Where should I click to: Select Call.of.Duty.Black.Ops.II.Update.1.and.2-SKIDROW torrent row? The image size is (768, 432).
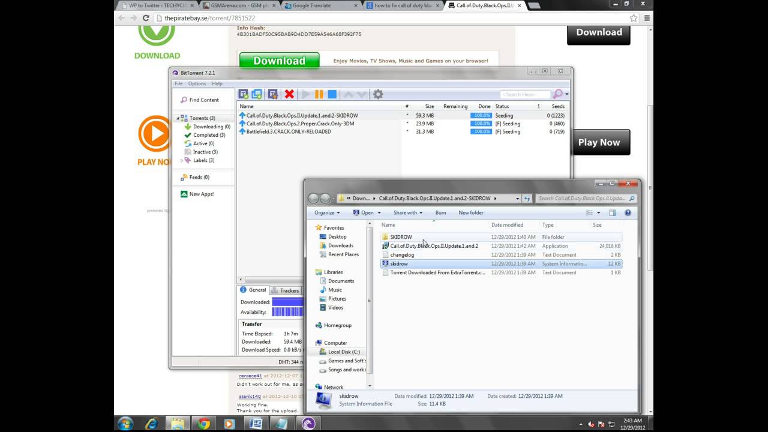pyautogui.click(x=402, y=115)
